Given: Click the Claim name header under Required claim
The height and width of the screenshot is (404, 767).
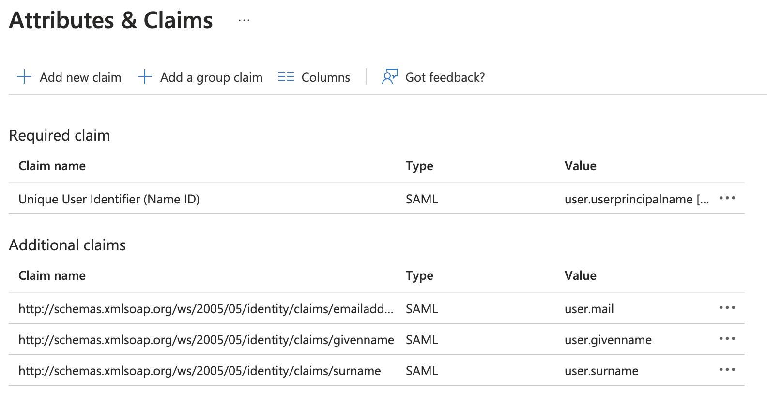Looking at the screenshot, I should (x=52, y=166).
